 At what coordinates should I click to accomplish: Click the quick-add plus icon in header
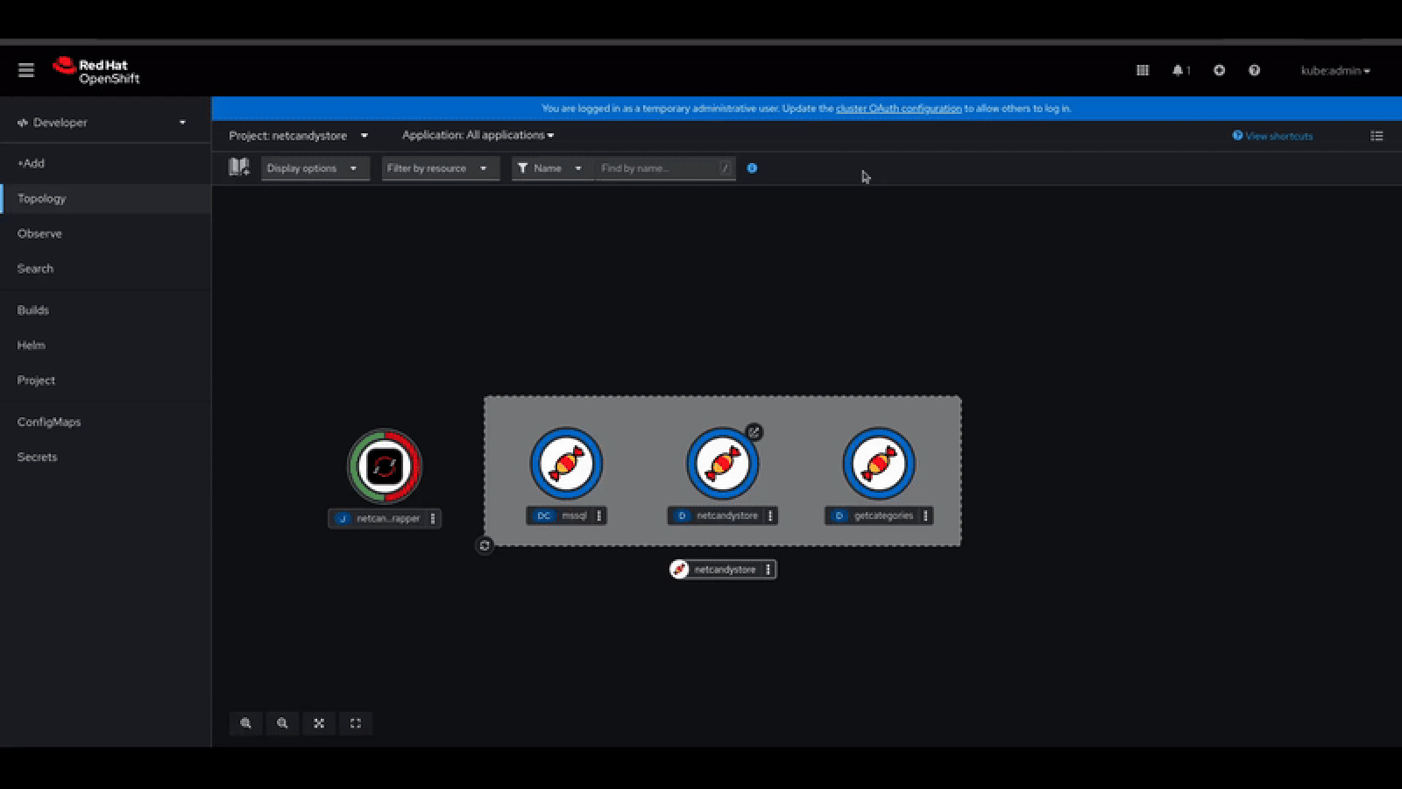point(1219,70)
